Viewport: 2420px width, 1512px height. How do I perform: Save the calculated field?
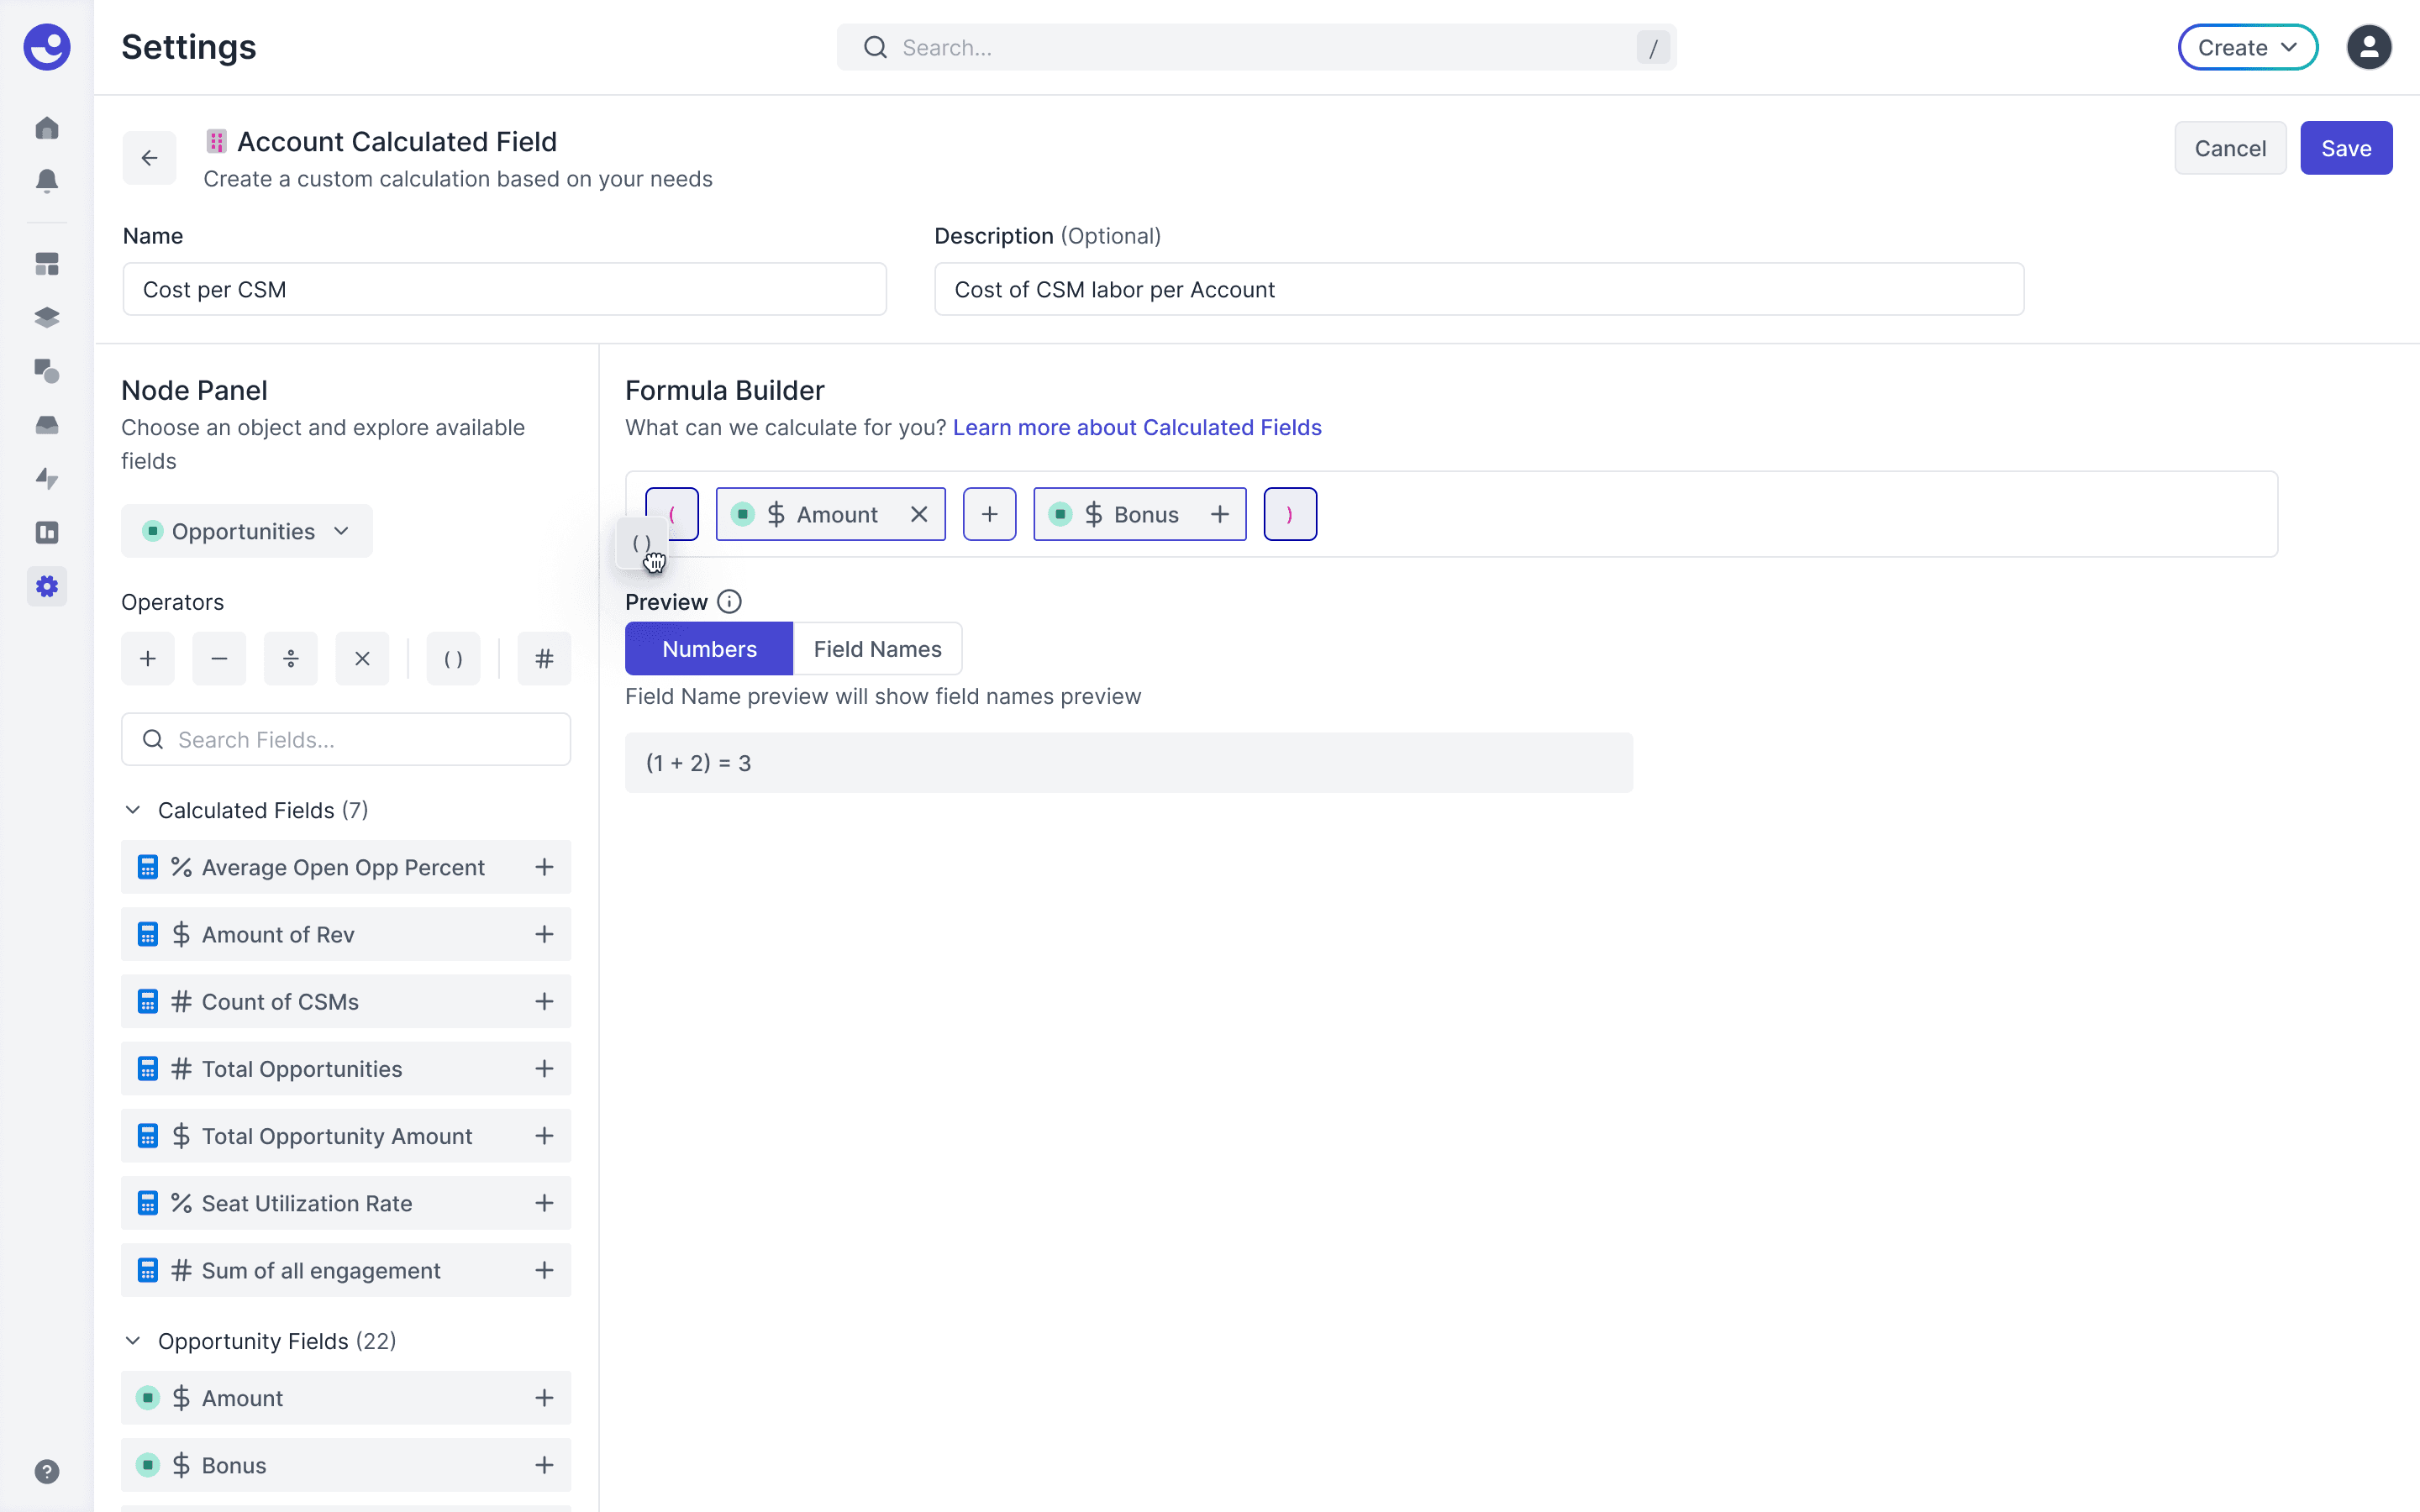tap(2345, 148)
